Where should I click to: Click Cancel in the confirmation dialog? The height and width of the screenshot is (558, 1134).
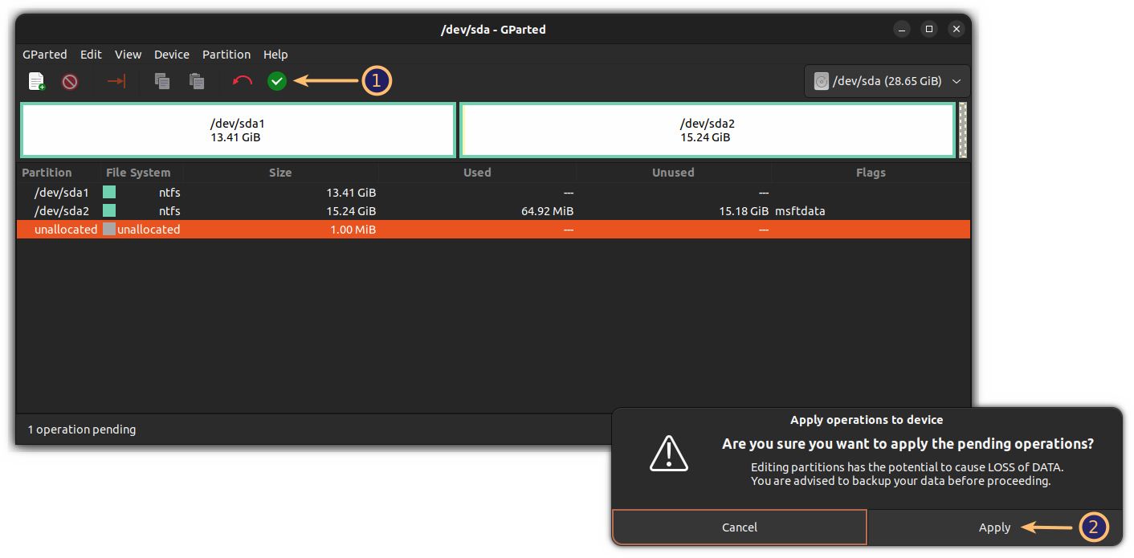pyautogui.click(x=739, y=527)
